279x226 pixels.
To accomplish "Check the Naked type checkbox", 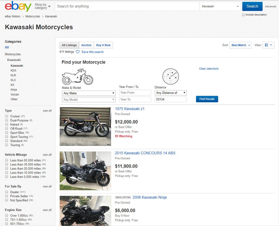I will [7, 124].
